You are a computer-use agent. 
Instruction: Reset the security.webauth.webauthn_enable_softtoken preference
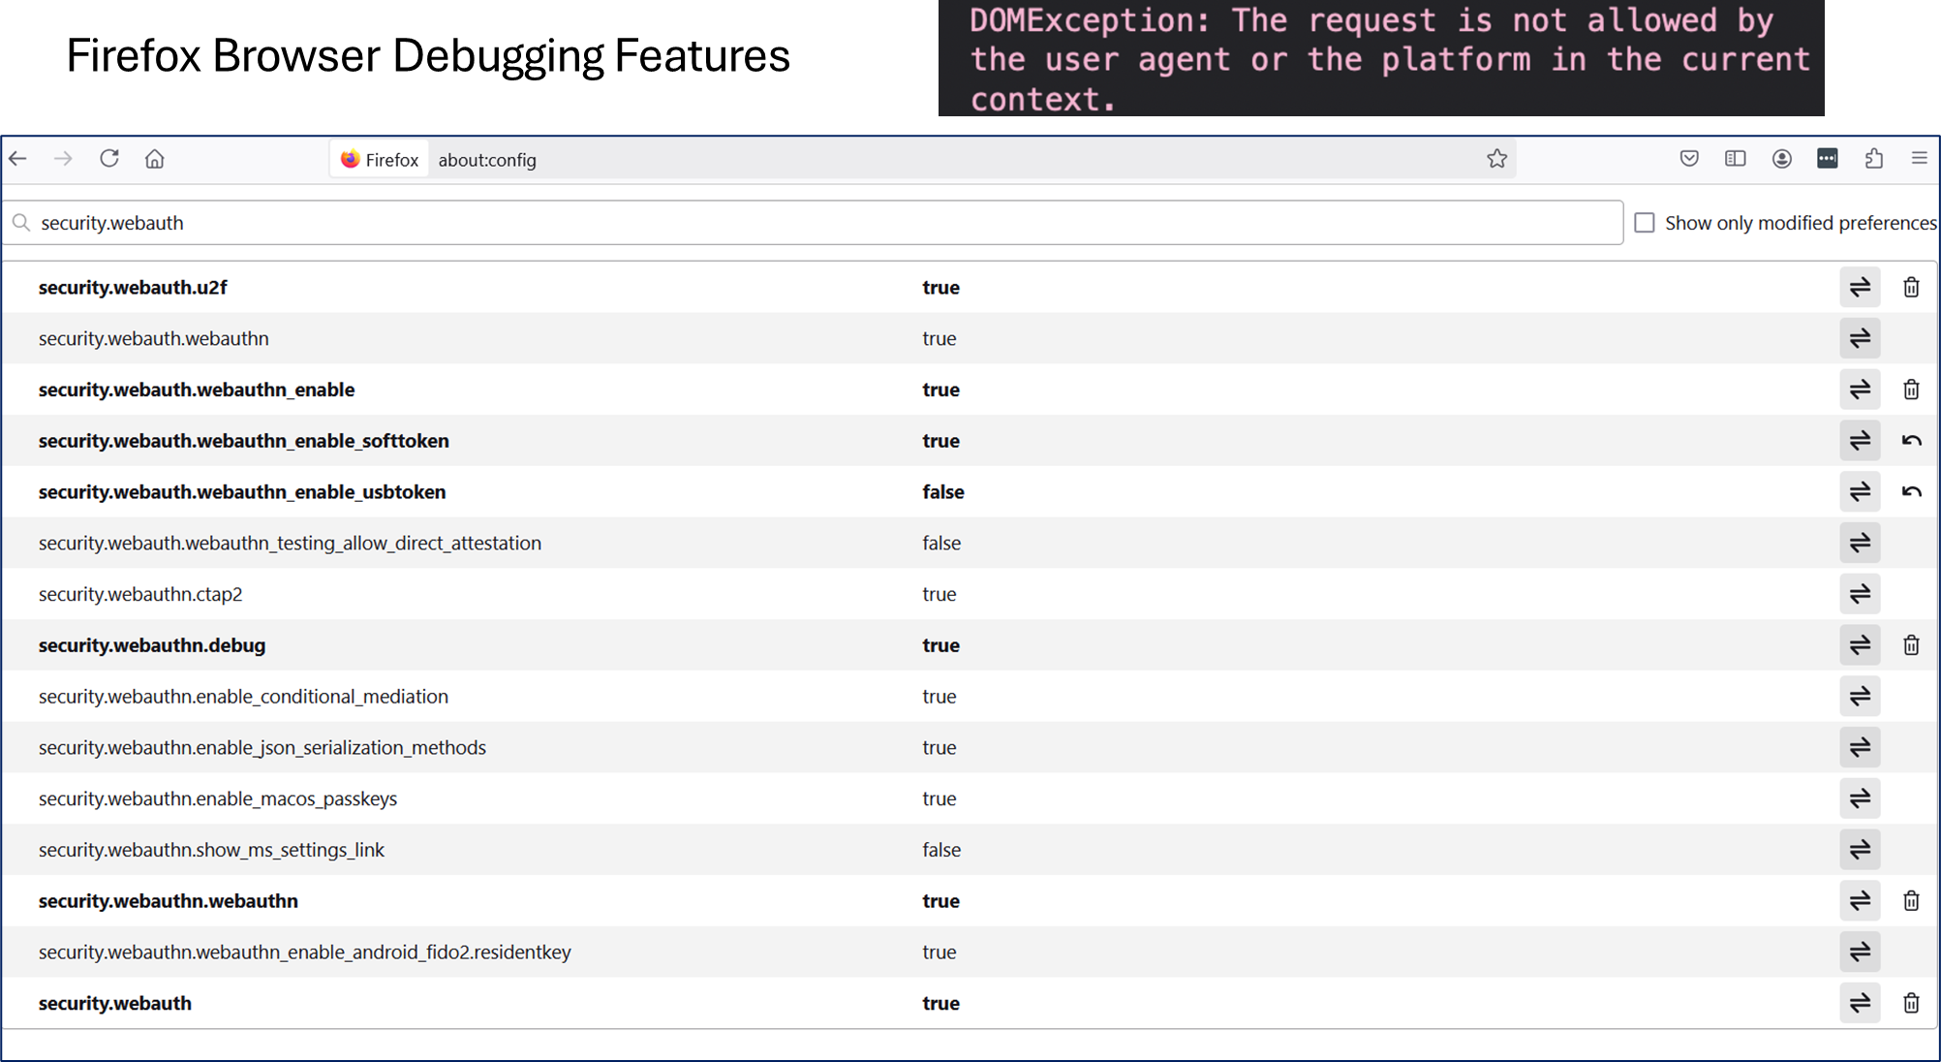[x=1911, y=441]
